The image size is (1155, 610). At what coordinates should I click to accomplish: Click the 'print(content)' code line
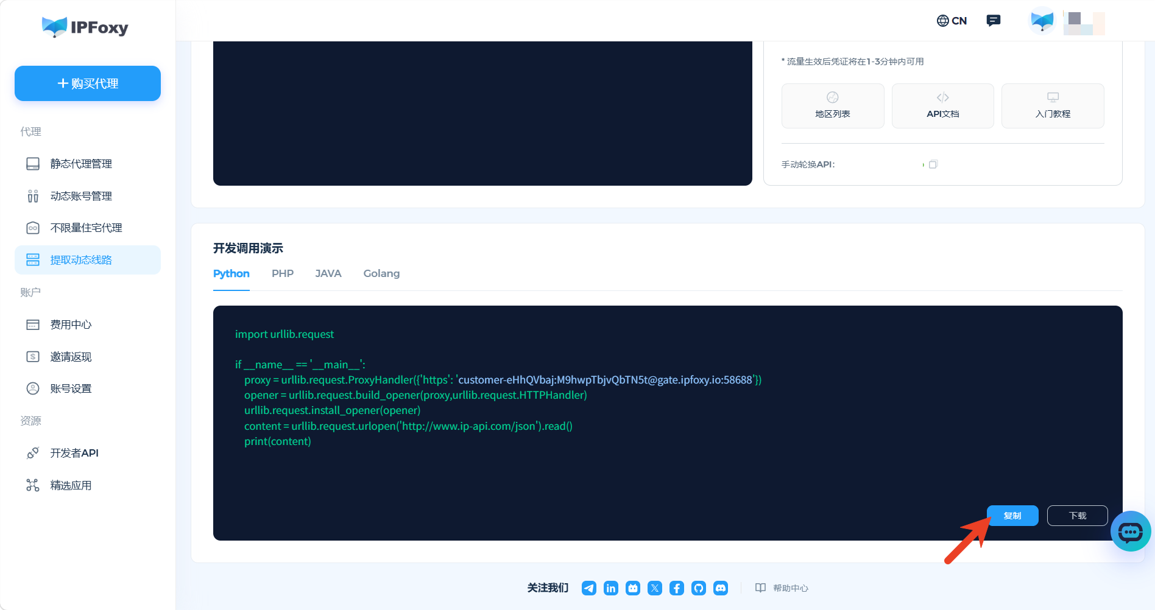[278, 441]
